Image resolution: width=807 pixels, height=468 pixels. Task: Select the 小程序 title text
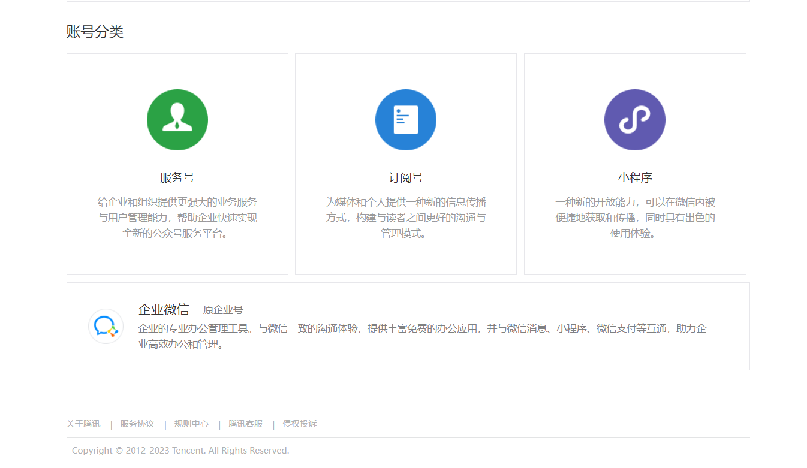click(635, 177)
